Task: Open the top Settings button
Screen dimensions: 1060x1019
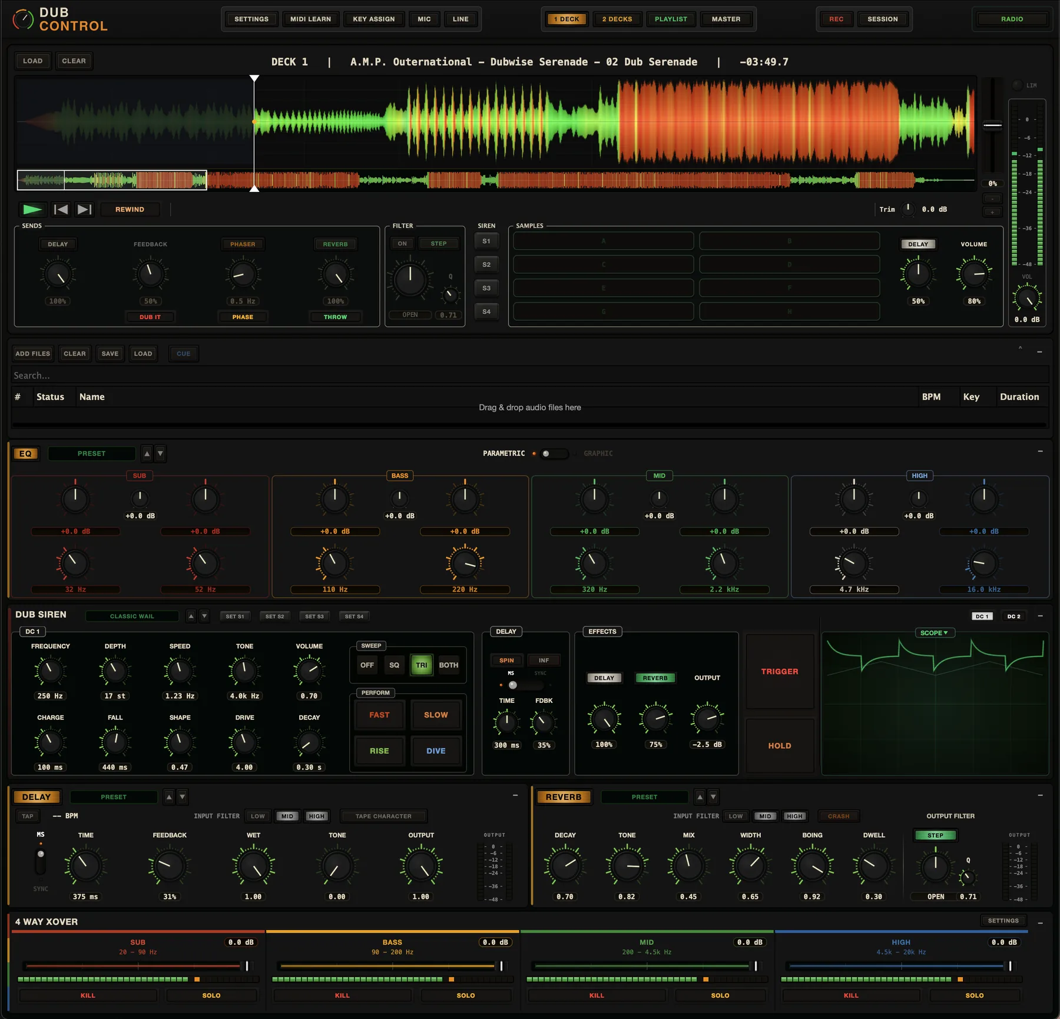Action: 251,19
